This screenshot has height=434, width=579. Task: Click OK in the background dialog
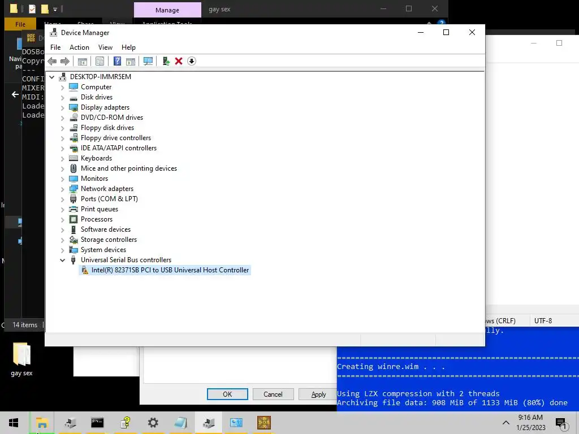(227, 394)
